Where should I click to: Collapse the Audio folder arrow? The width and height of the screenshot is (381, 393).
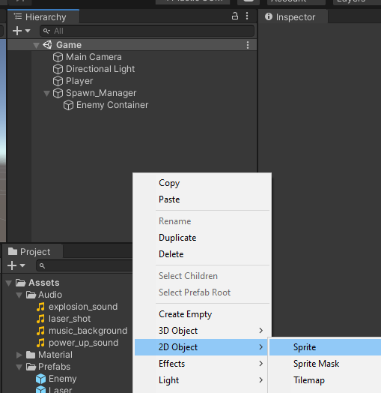coord(19,295)
